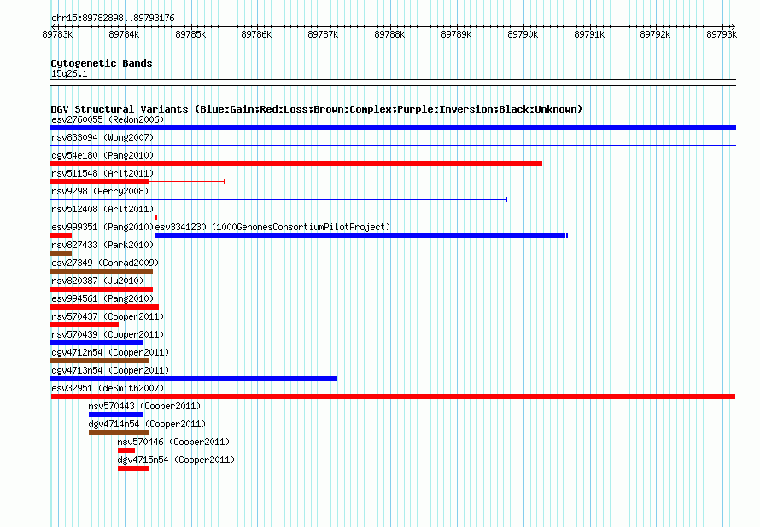760x527 pixels.
Task: Open the esv994561 (Pang2010) label
Action: coord(102,298)
